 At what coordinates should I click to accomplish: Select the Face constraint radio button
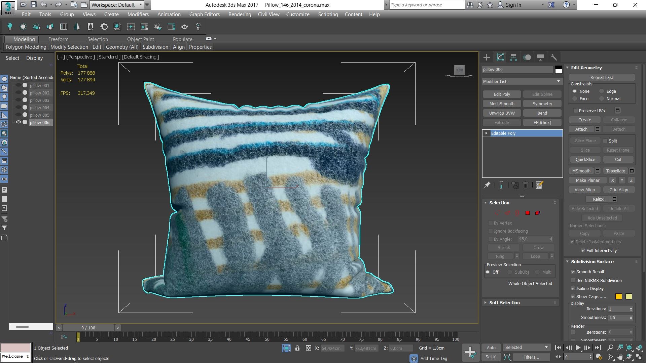click(x=575, y=99)
